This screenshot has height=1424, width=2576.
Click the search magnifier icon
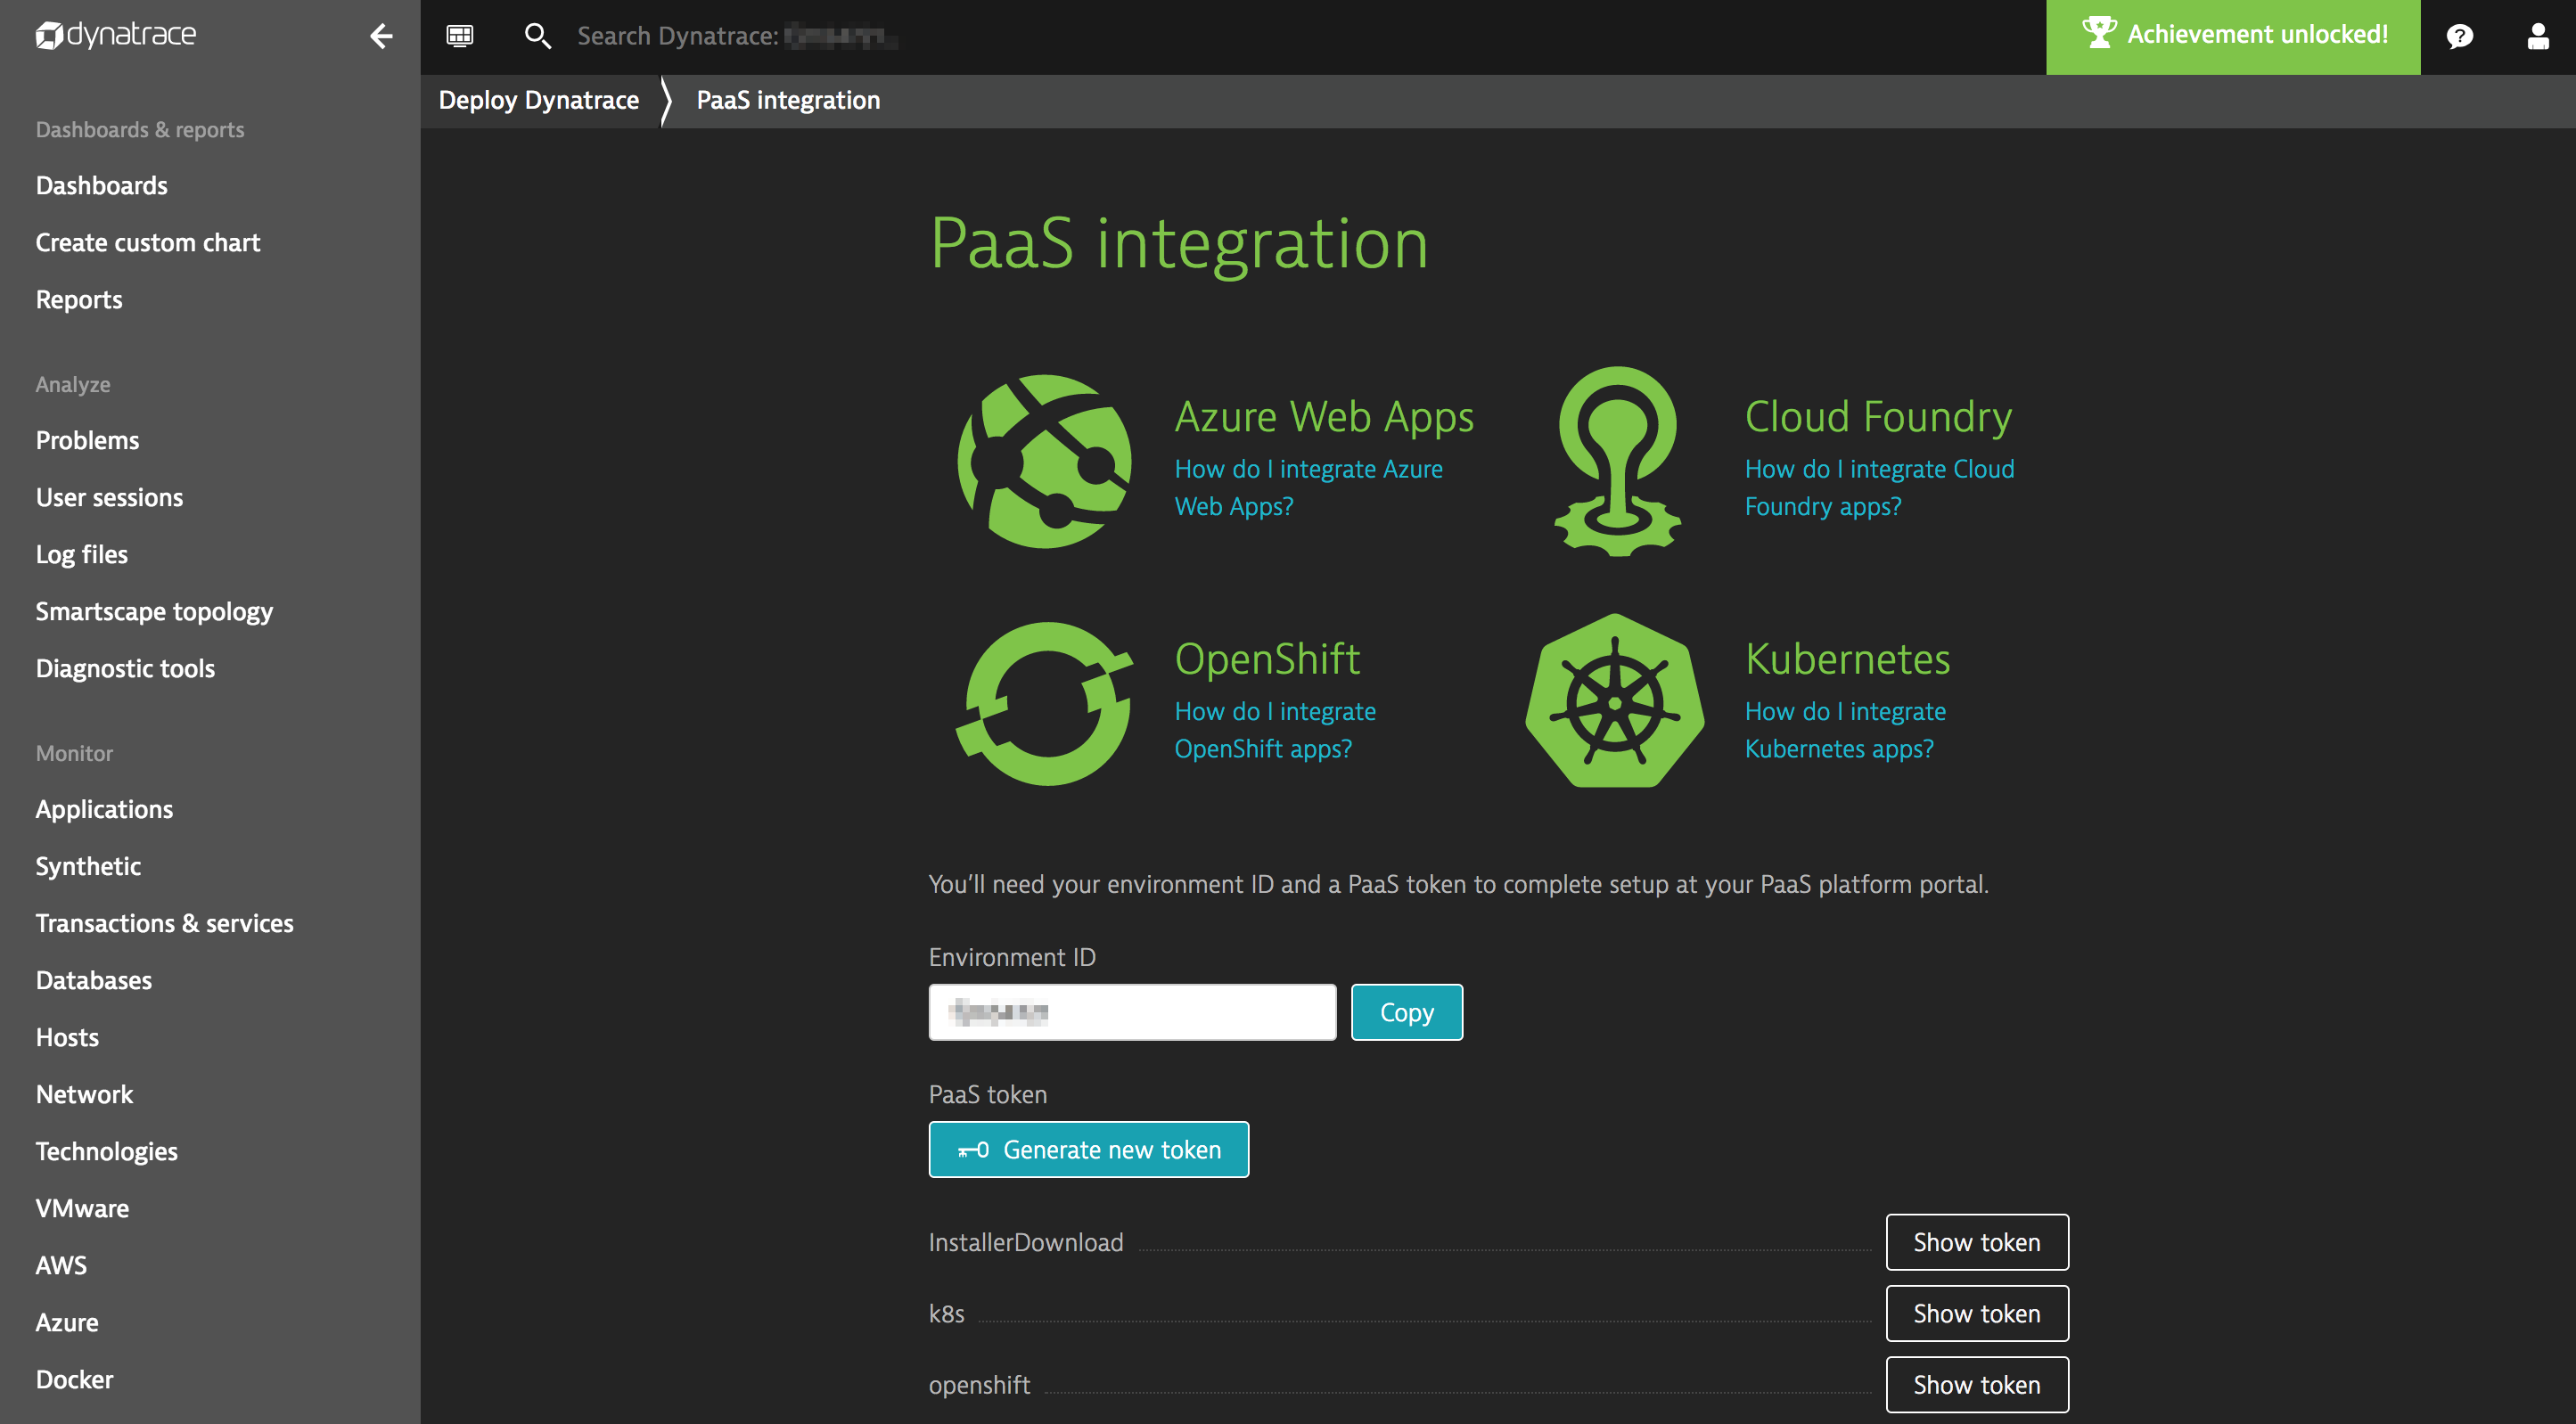point(537,36)
